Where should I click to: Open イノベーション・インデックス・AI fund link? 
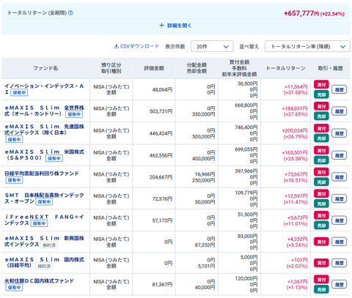tap(44, 89)
